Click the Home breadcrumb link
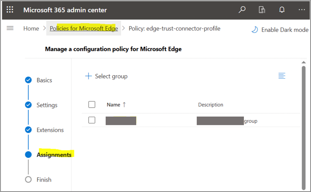 coord(31,28)
